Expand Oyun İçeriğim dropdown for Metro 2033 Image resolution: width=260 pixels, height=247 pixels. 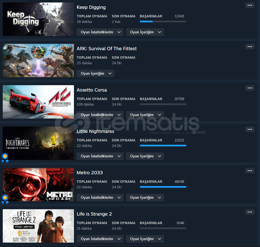[x=145, y=197]
